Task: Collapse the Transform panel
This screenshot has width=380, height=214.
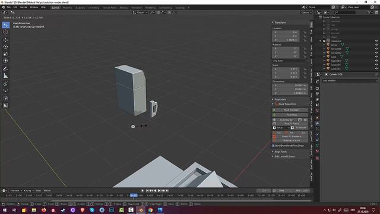Action: [x=273, y=23]
